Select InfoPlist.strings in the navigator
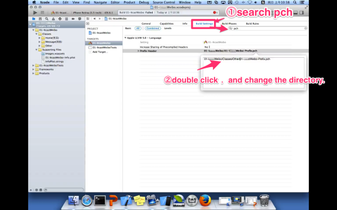The height and width of the screenshot is (210, 337). click(54, 62)
